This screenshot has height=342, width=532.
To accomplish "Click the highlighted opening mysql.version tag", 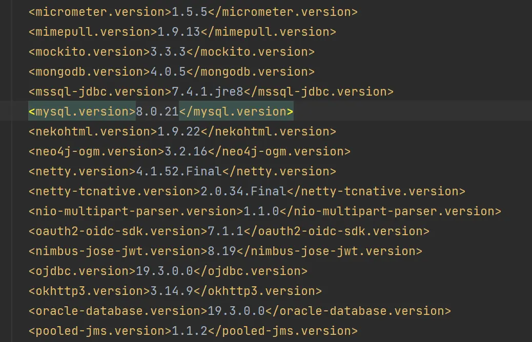I will pos(82,111).
